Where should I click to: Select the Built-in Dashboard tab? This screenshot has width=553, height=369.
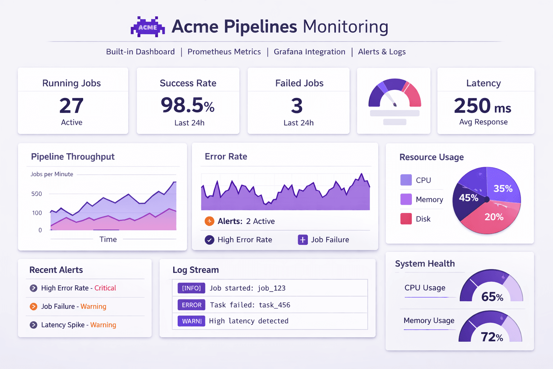140,52
